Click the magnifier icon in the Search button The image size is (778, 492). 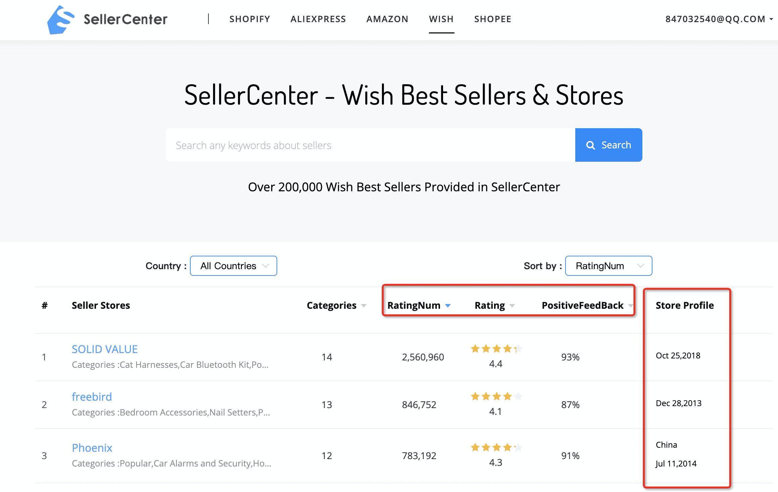pyautogui.click(x=591, y=145)
